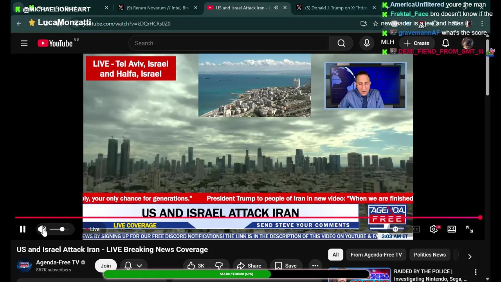Adjust the video volume slider
This screenshot has width=501, height=282.
[x=59, y=229]
